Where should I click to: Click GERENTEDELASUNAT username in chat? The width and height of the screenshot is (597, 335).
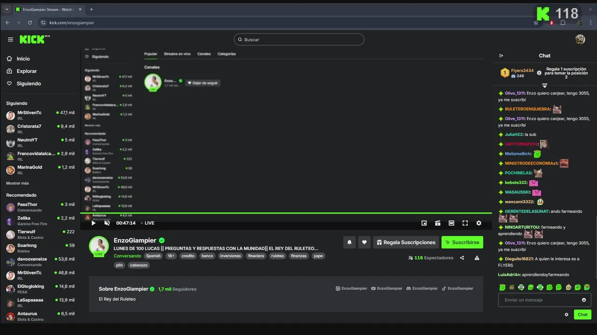(x=527, y=211)
